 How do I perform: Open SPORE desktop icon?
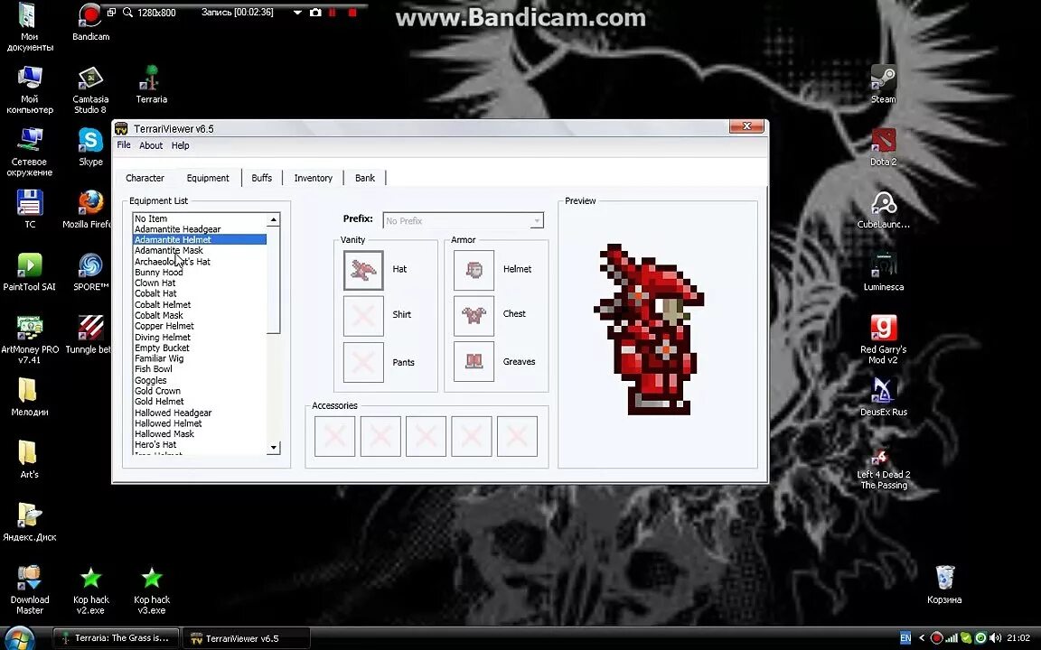coord(90,272)
